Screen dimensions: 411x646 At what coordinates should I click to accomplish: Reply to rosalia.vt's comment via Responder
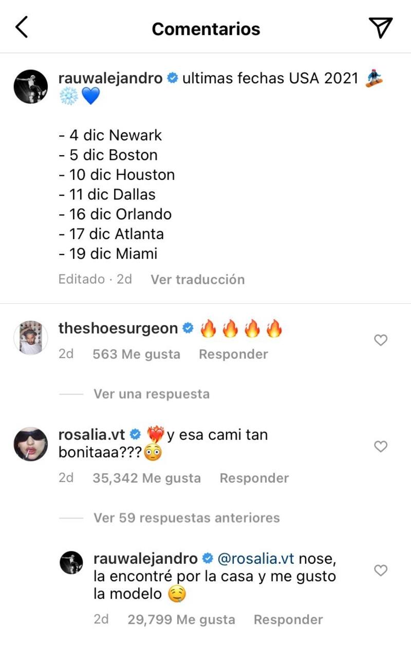point(254,478)
